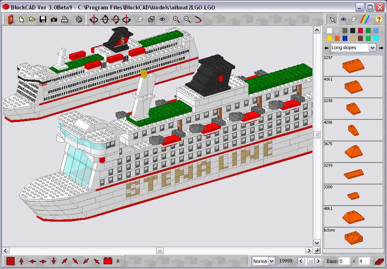Zoom in with the plus magnifier
The width and height of the screenshot is (387, 269).
click(176, 19)
